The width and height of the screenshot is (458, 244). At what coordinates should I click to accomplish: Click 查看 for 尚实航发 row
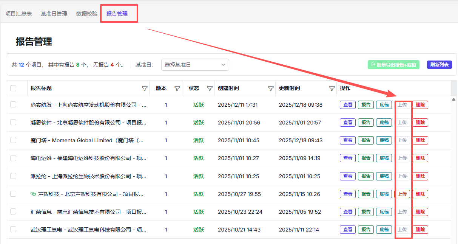348,105
